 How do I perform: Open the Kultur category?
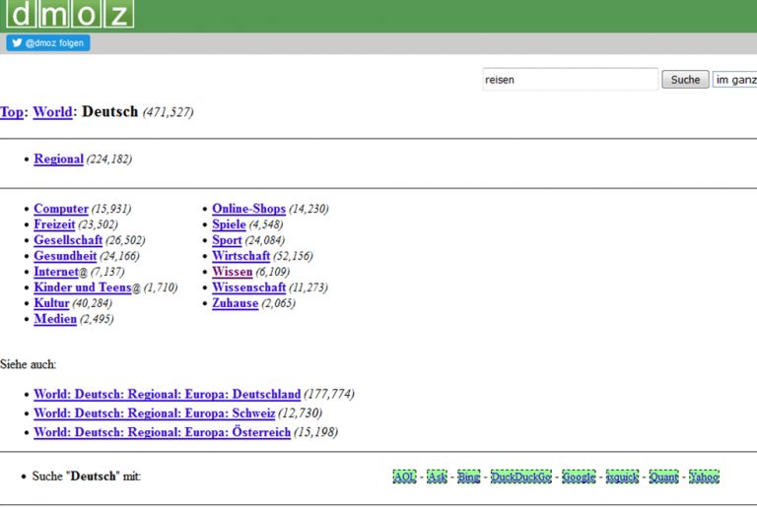coord(51,303)
